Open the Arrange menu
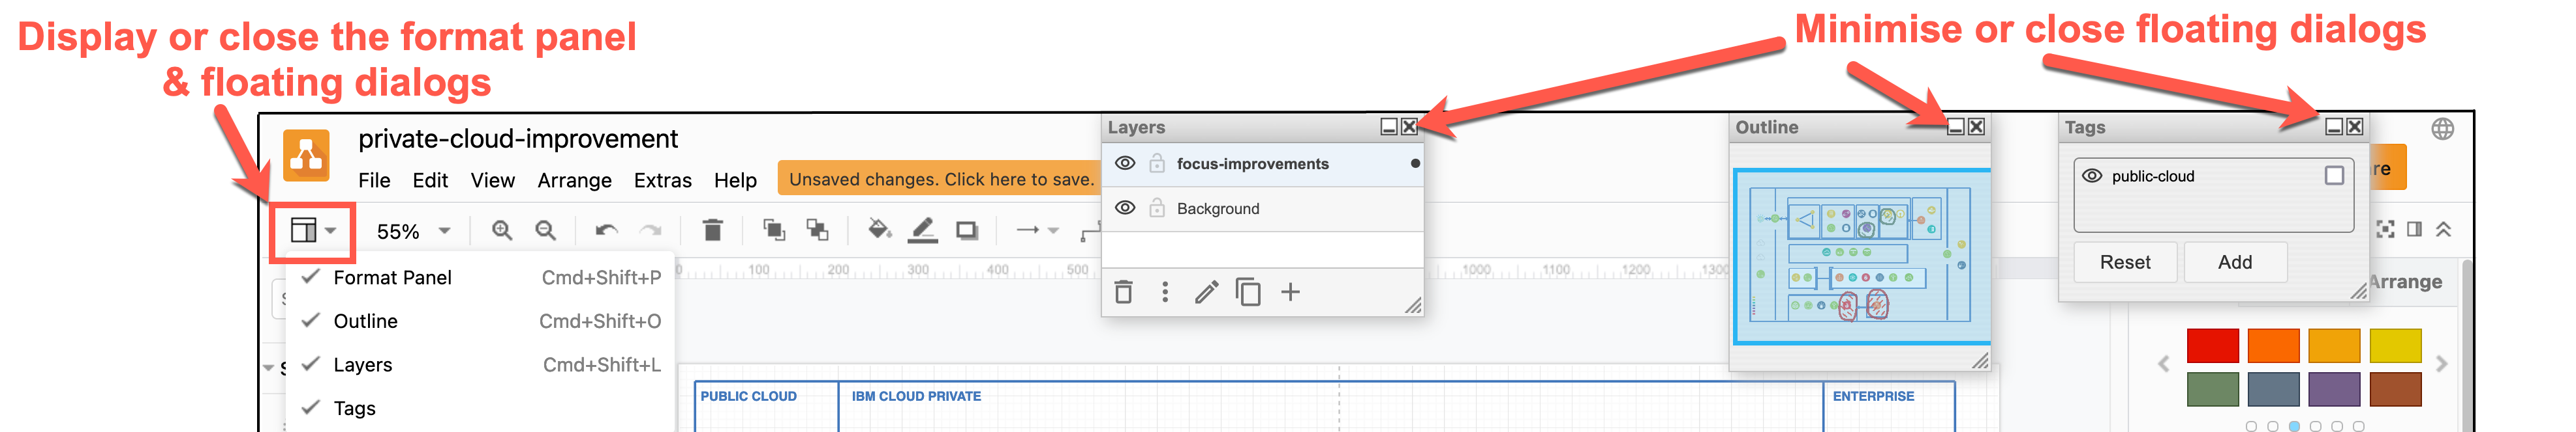2576x432 pixels. (x=574, y=181)
